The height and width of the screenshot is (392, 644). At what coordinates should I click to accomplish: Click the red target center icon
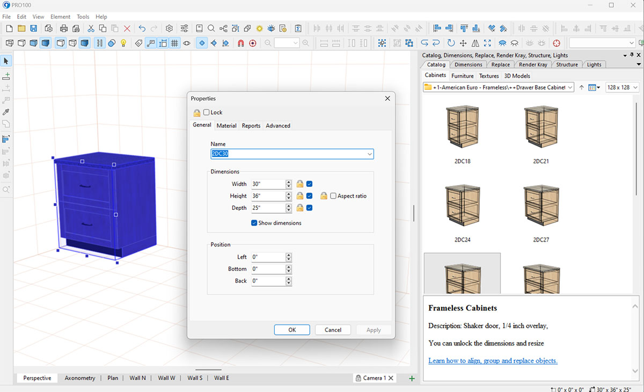(252, 43)
